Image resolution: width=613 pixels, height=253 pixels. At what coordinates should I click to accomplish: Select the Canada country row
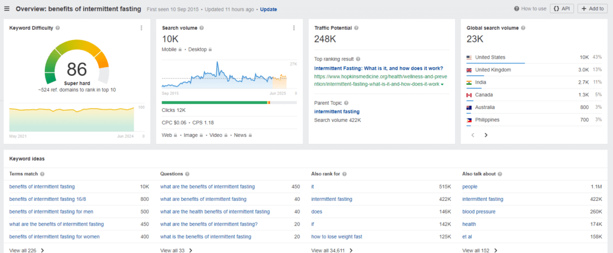pyautogui.click(x=534, y=95)
